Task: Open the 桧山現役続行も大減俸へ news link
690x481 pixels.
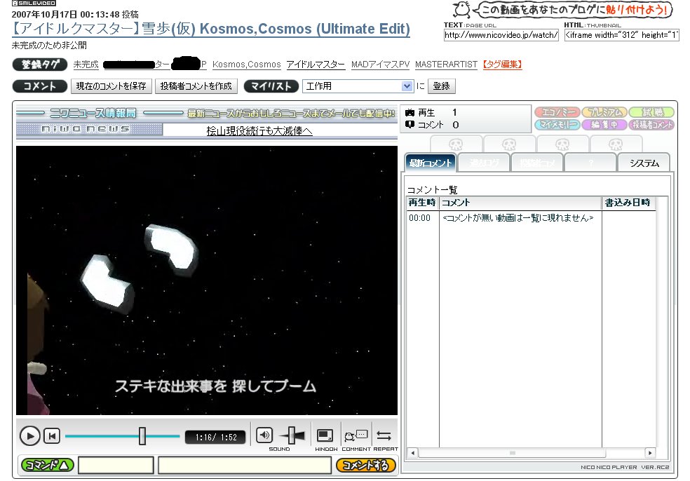Action: click(x=259, y=130)
